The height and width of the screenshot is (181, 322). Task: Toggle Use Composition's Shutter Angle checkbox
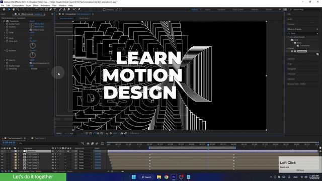pyautogui.click(x=31, y=63)
